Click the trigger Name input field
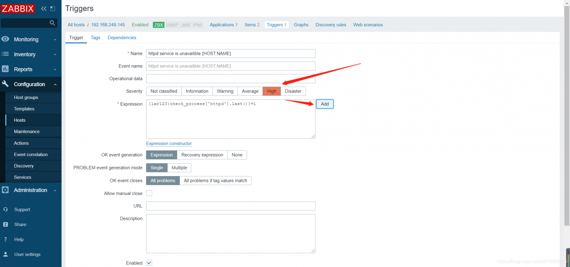The height and width of the screenshot is (267, 570). [x=231, y=53]
